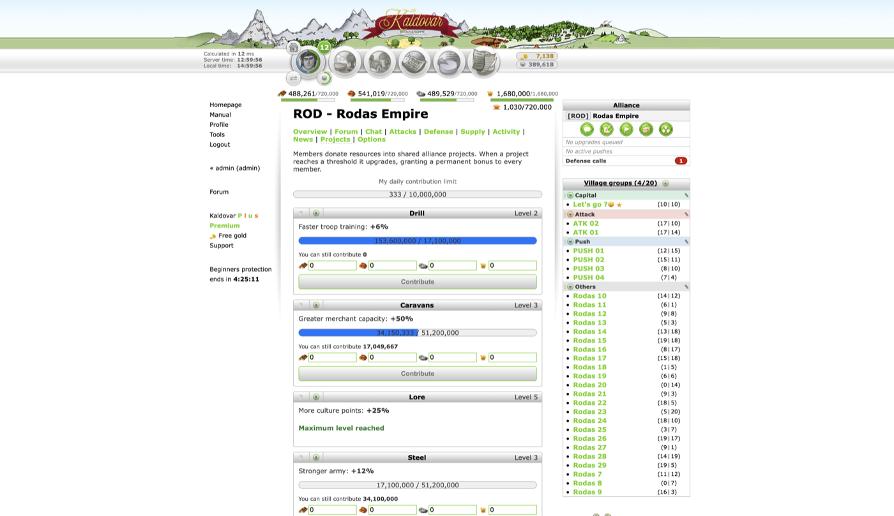The image size is (894, 516).
Task: Click Contribute button under Caravans project
Action: point(418,374)
